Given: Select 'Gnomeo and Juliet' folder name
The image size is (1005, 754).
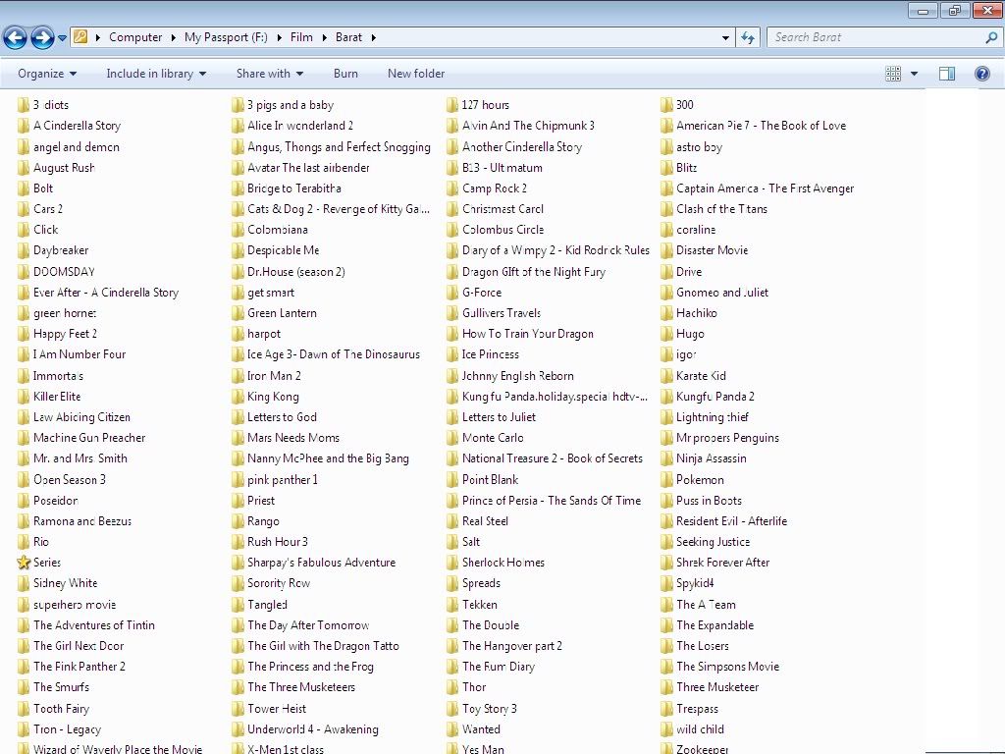Looking at the screenshot, I should click(x=721, y=293).
